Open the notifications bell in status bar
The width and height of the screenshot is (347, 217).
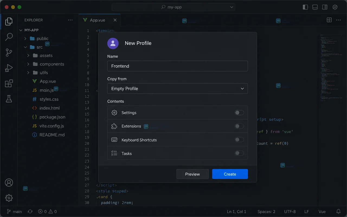click(x=338, y=211)
